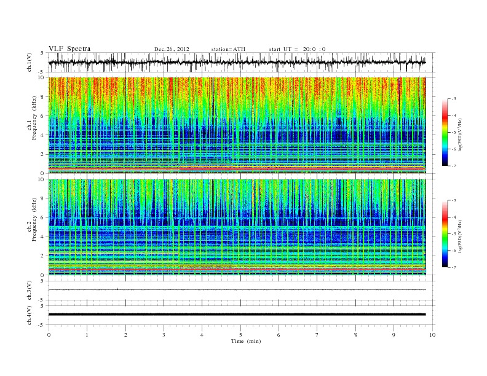
Task: Click the ch.3 flat voltage trace
Action: tap(237, 290)
